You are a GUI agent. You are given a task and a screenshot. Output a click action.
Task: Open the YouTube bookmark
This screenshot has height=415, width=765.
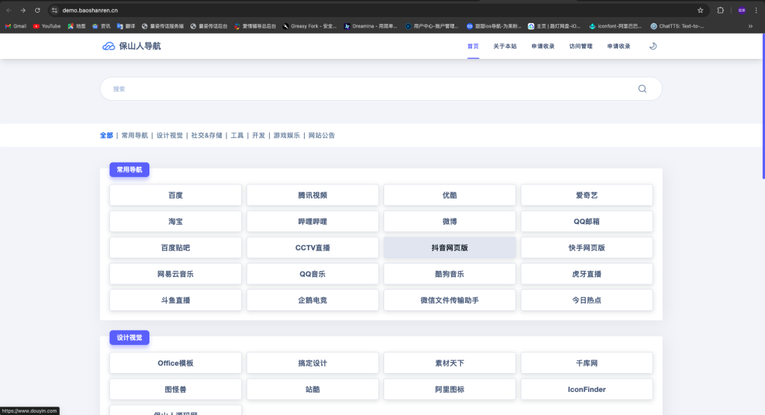47,26
